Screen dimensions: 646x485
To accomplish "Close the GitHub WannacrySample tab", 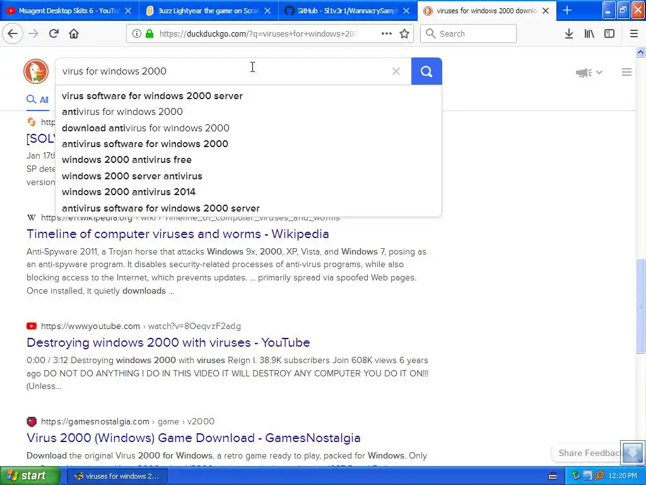I will (x=406, y=11).
